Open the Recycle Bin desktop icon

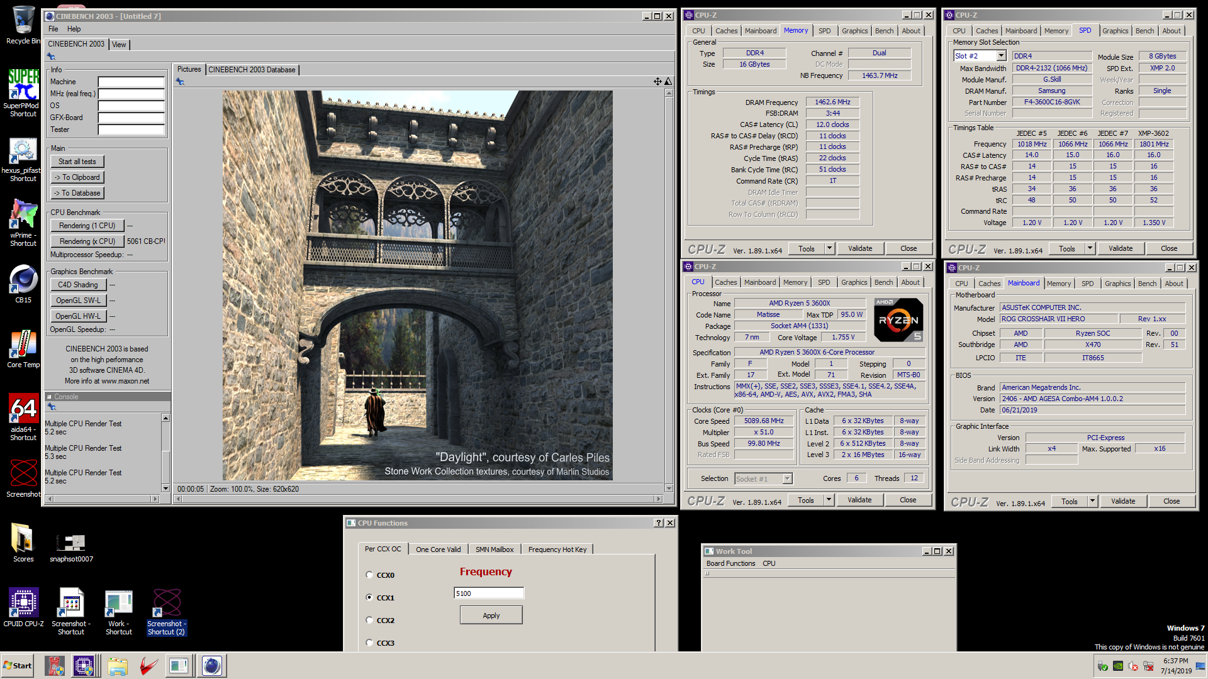click(x=23, y=25)
